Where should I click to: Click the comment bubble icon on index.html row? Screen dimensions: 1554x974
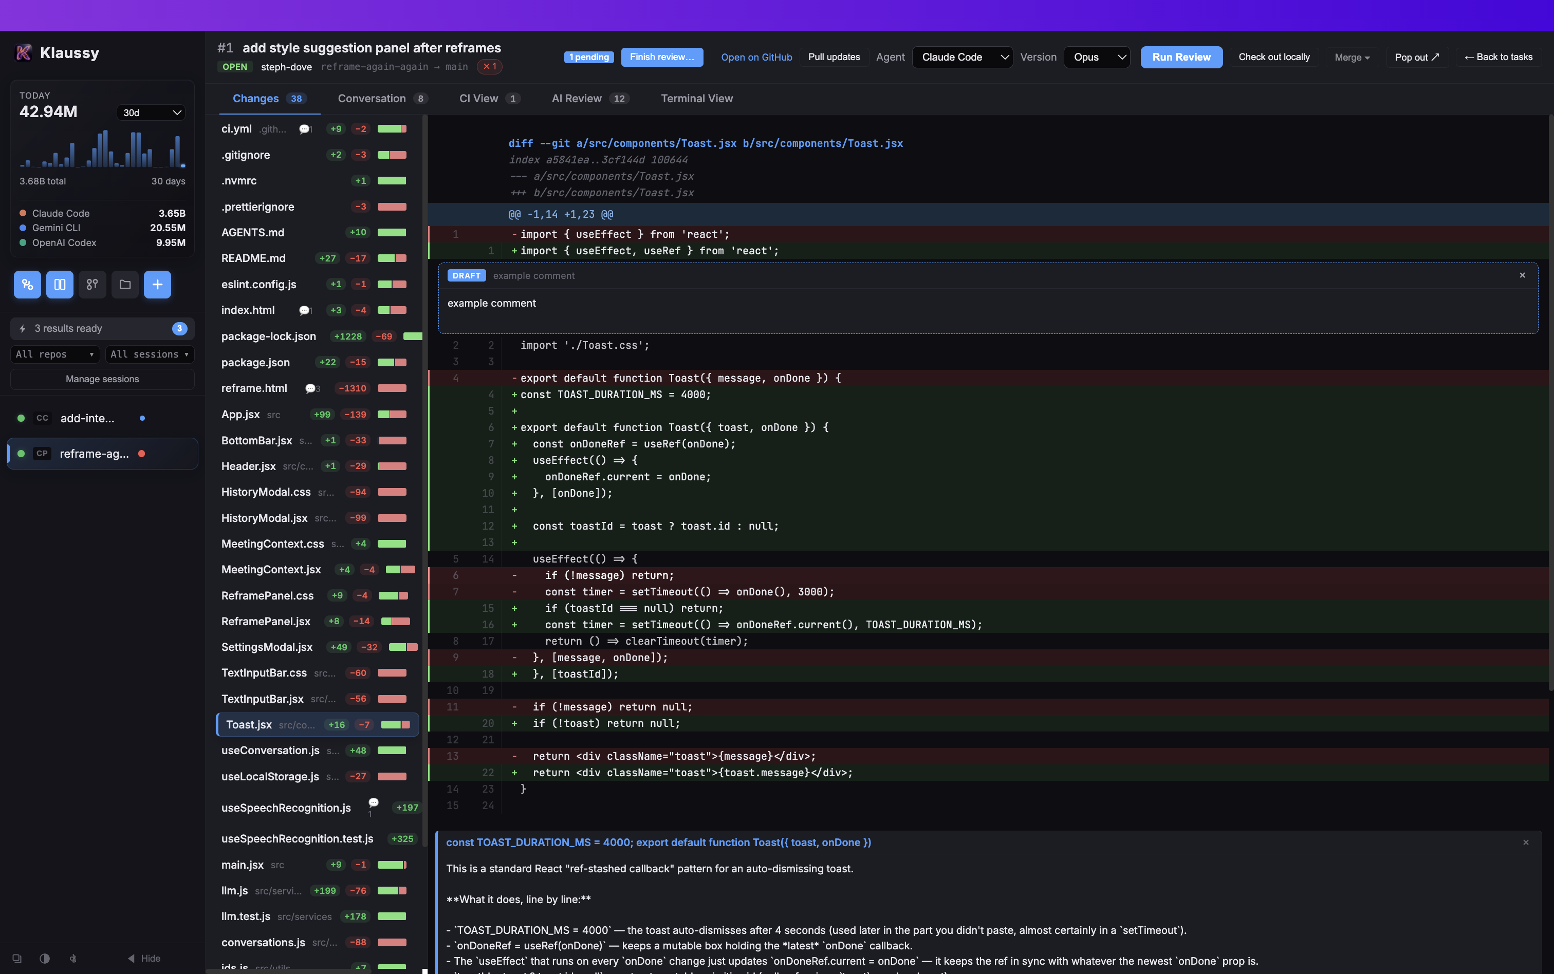[x=305, y=310]
